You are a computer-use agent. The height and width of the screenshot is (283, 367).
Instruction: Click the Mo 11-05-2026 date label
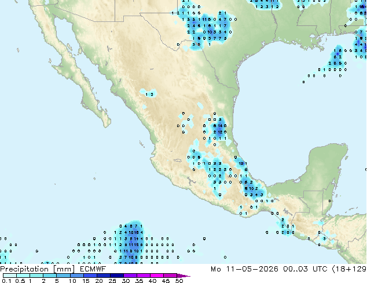(244, 269)
